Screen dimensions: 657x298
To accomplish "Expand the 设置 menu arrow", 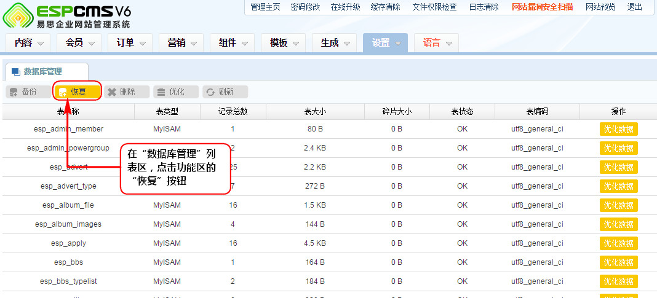I will point(399,43).
